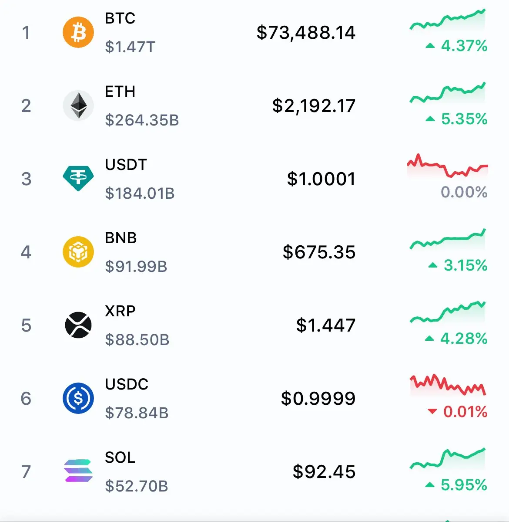Click Solana's 5.95% change indicator
Image resolution: width=509 pixels, height=522 pixels.
click(x=456, y=485)
